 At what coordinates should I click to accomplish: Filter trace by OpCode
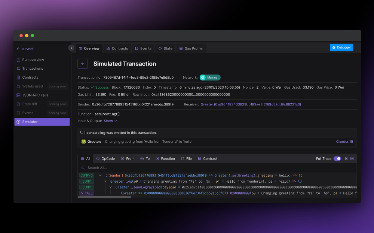105,158
